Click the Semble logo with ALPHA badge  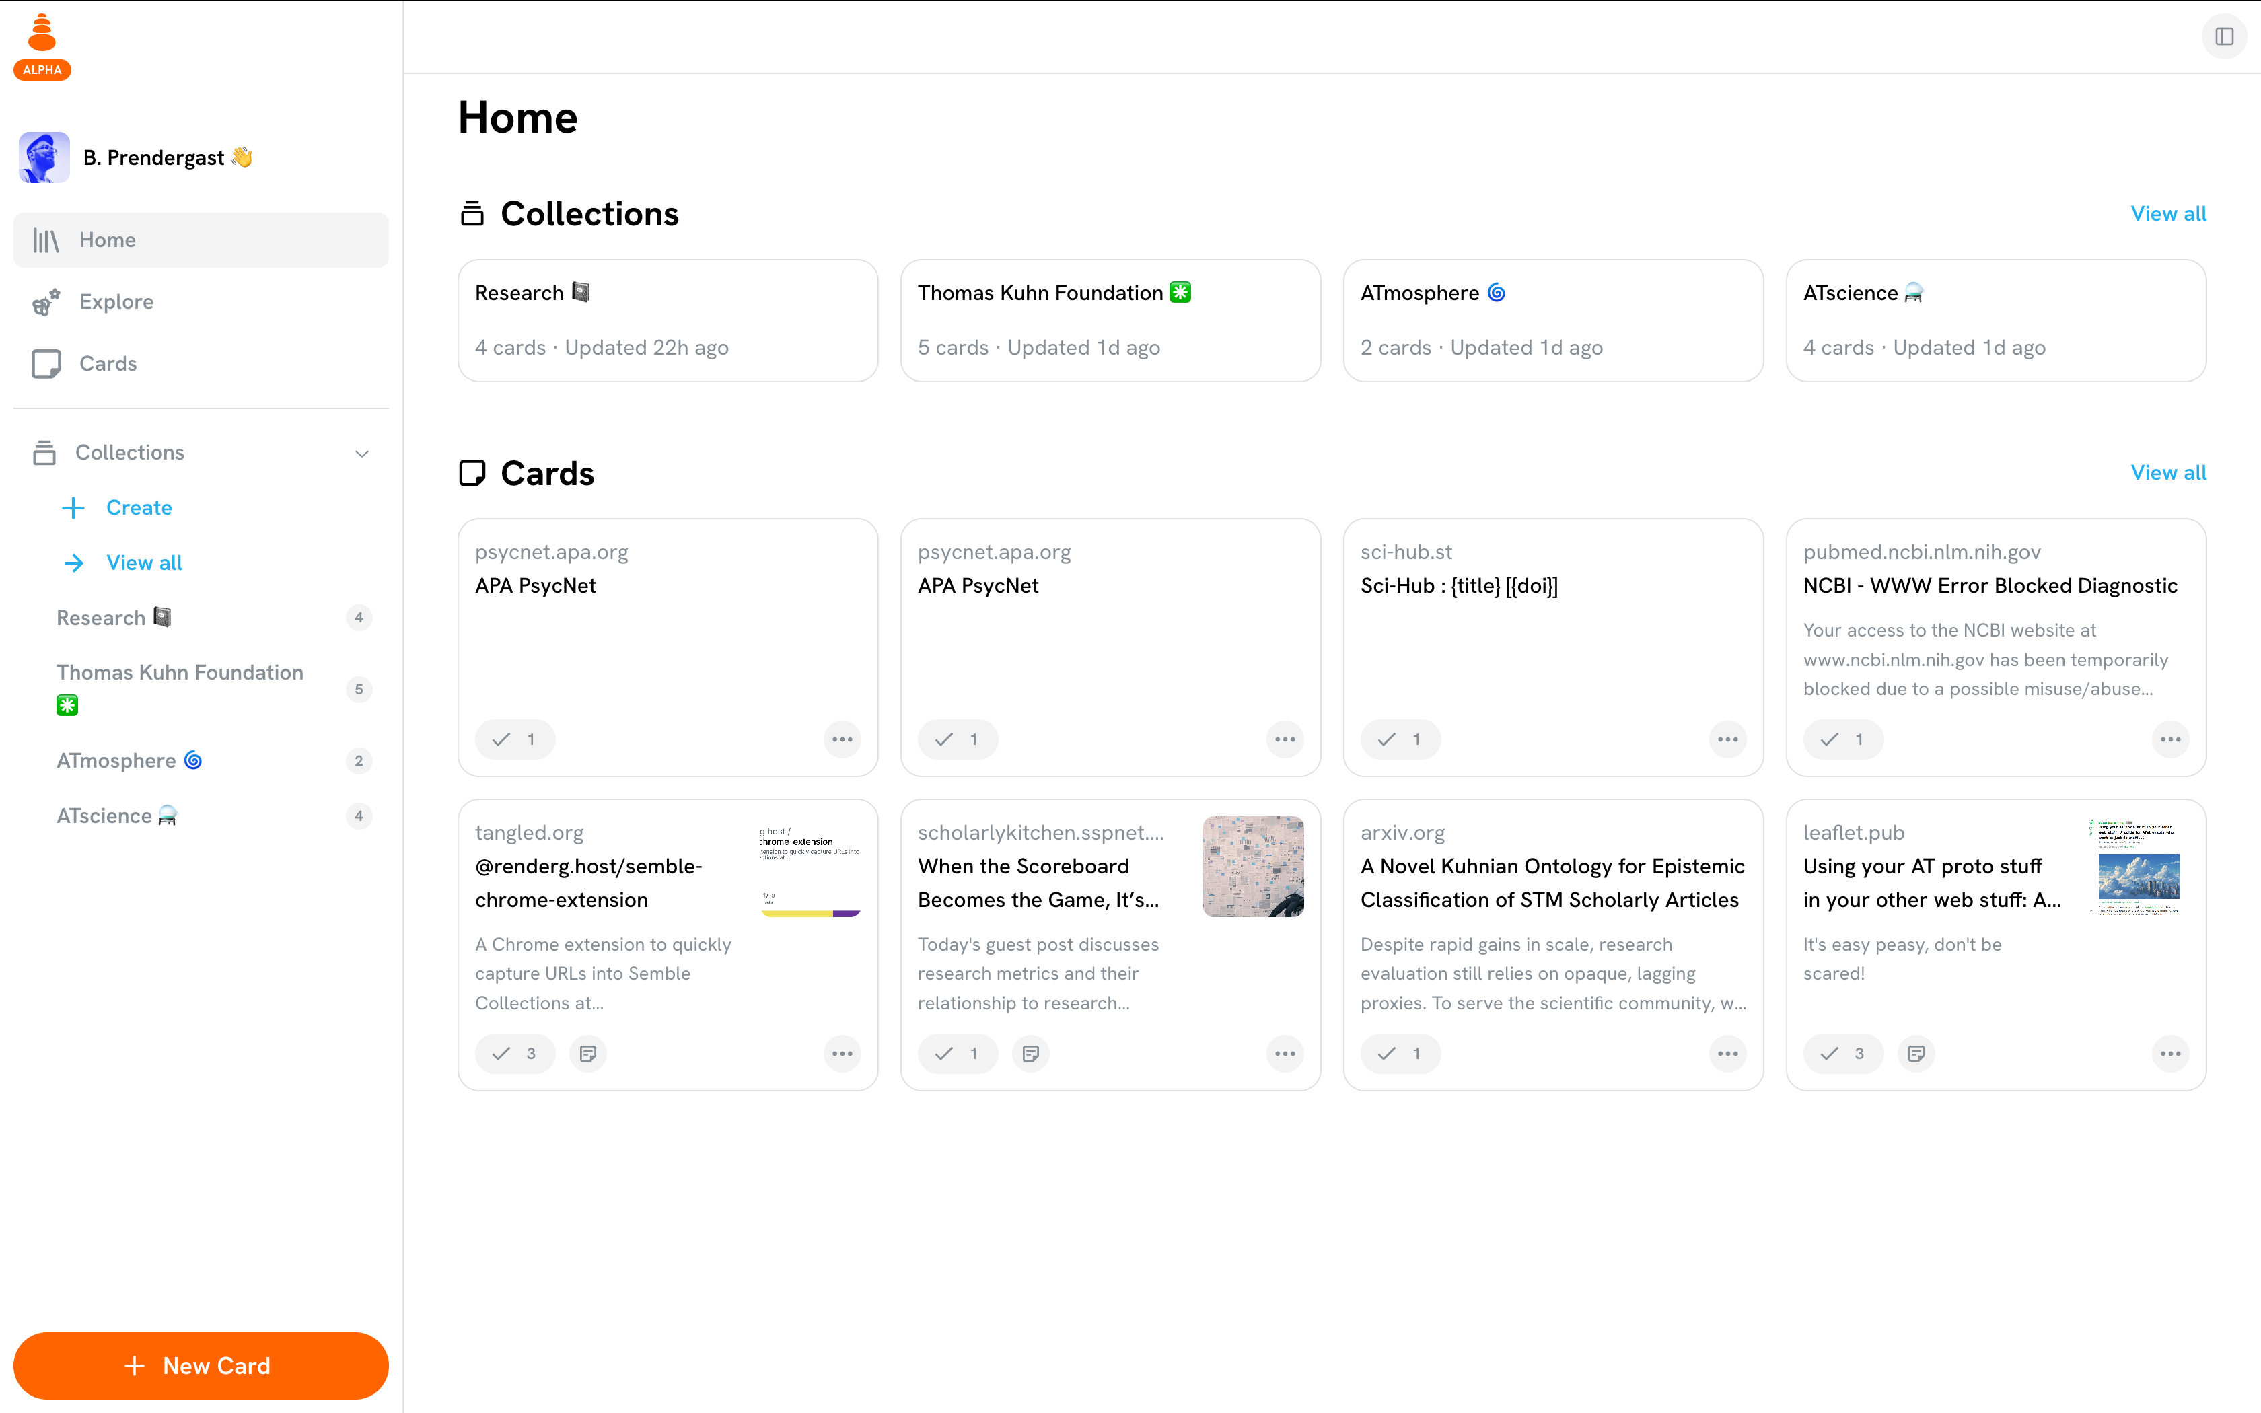pyautogui.click(x=42, y=46)
